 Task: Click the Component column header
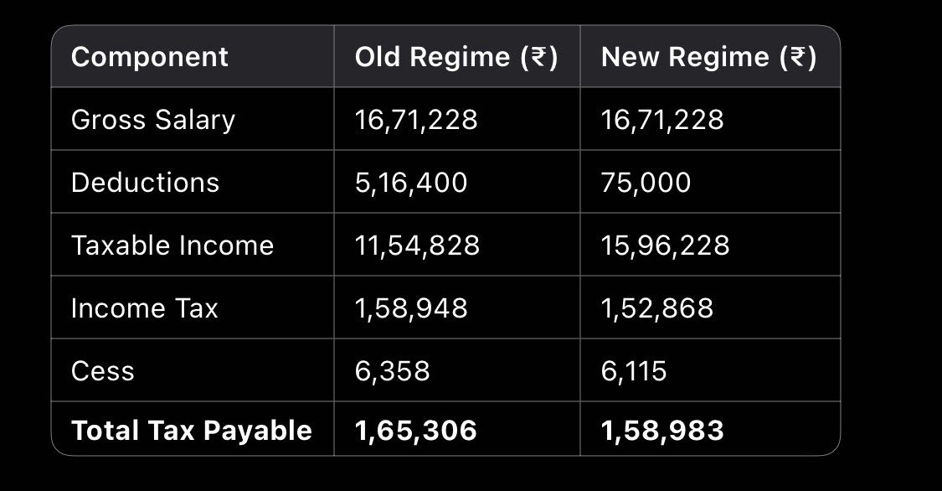[x=149, y=57]
